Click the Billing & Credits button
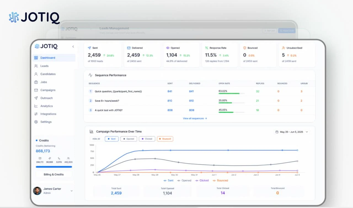353x208 pixels. (x=54, y=174)
